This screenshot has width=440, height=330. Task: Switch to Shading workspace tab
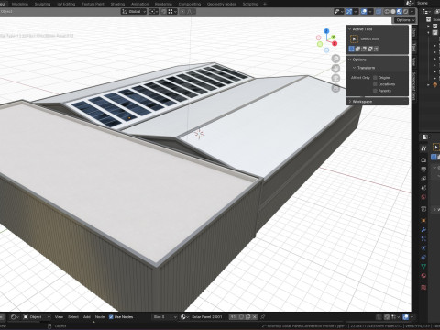(x=117, y=4)
